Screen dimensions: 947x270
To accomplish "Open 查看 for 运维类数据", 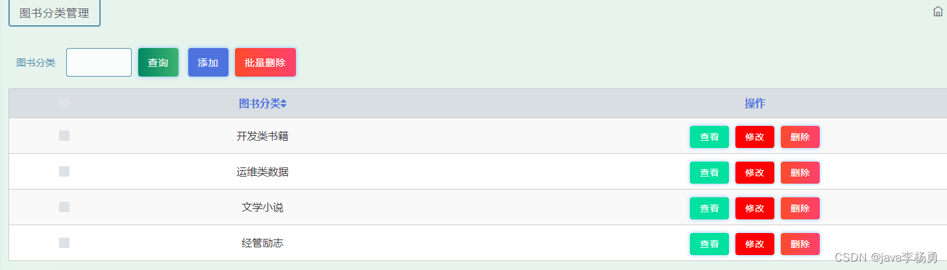I will [709, 173].
